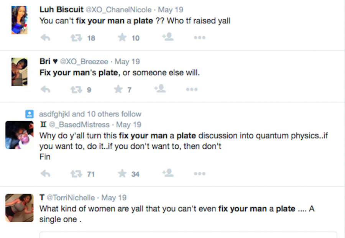Reply to _BasedMistress quantum physics tweet
This screenshot has width=345, height=238.
coord(45,174)
